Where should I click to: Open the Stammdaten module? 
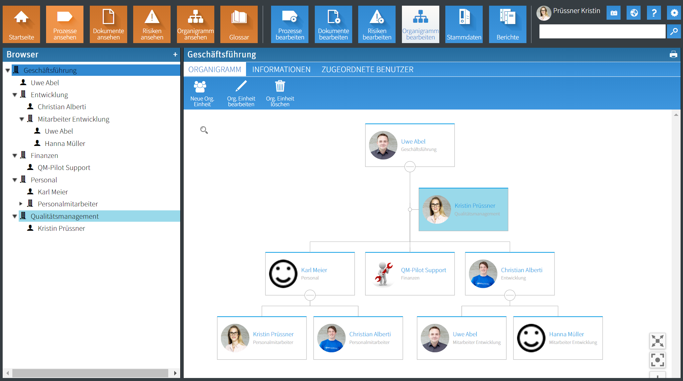(464, 23)
